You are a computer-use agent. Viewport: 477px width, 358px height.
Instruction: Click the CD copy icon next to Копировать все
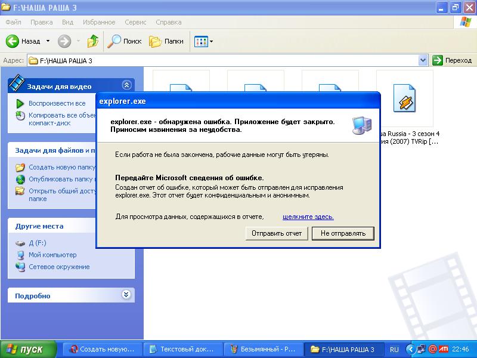pos(20,116)
